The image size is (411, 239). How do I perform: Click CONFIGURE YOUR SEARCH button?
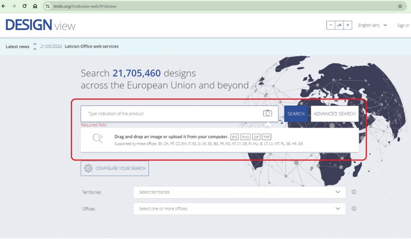[x=115, y=168]
